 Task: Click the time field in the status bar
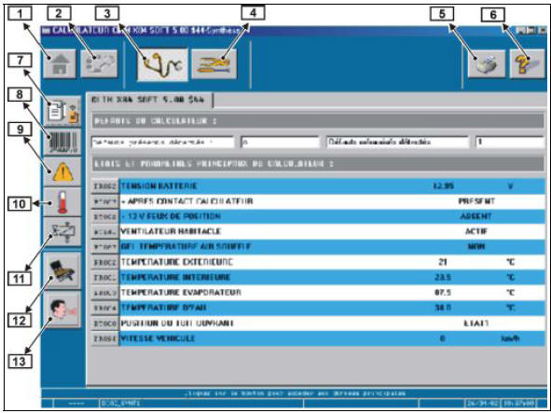[x=519, y=403]
